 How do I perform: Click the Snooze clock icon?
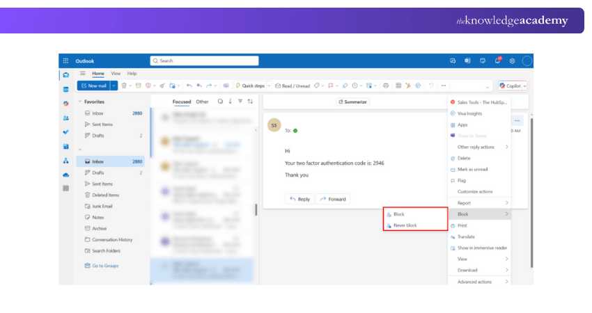coord(355,86)
